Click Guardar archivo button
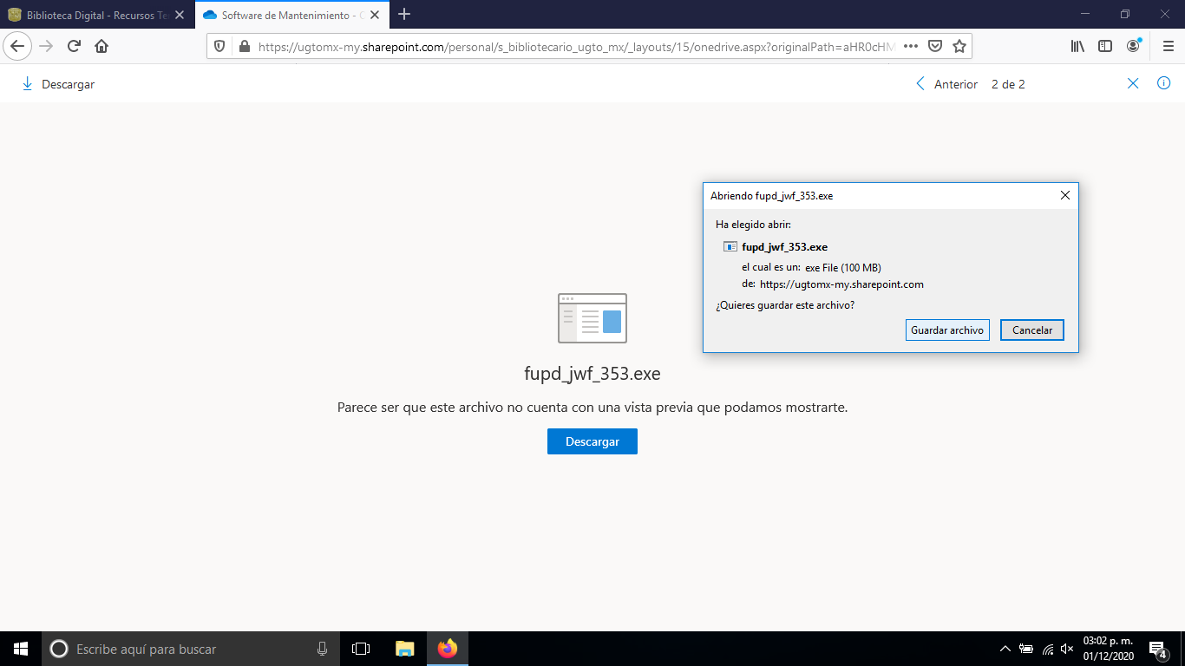The image size is (1185, 666). pyautogui.click(x=947, y=330)
